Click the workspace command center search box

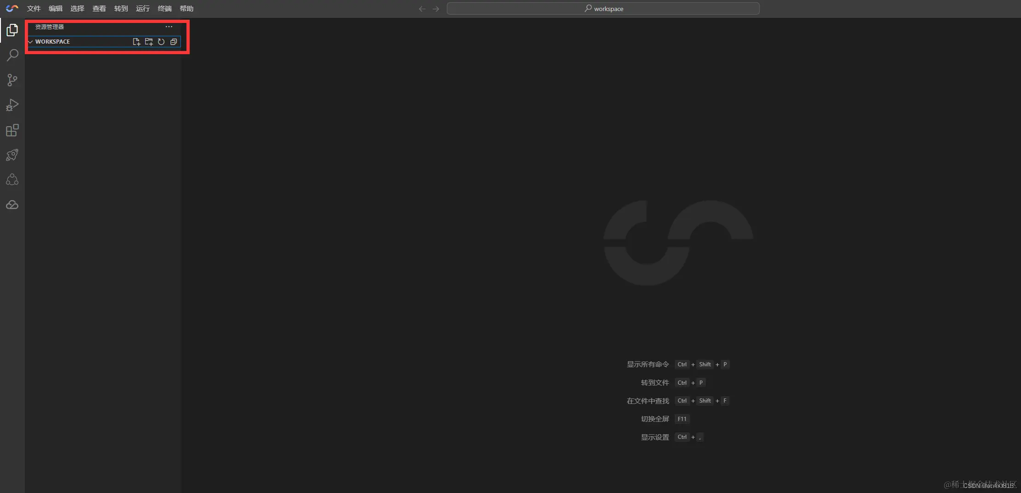(603, 9)
